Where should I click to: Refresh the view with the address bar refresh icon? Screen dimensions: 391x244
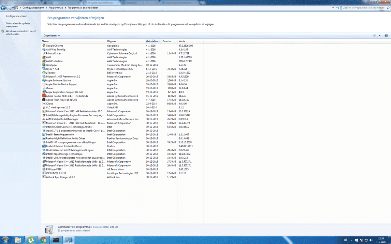pos(338,7)
